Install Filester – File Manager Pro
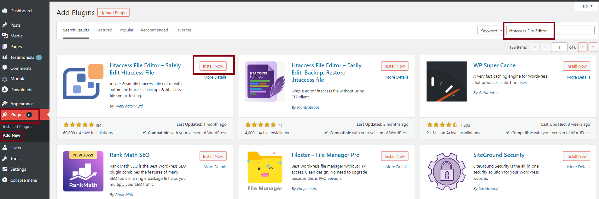The height and width of the screenshot is (199, 599). tap(395, 156)
